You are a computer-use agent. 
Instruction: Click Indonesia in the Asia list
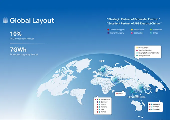point(157,104)
